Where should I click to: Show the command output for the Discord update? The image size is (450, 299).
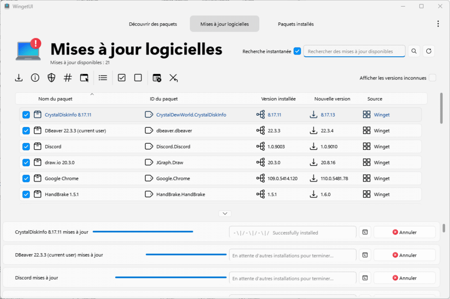click(365, 278)
